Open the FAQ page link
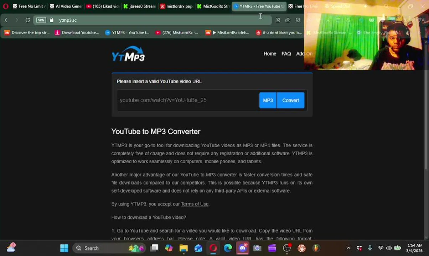Image resolution: width=429 pixels, height=256 pixels. coord(286,54)
